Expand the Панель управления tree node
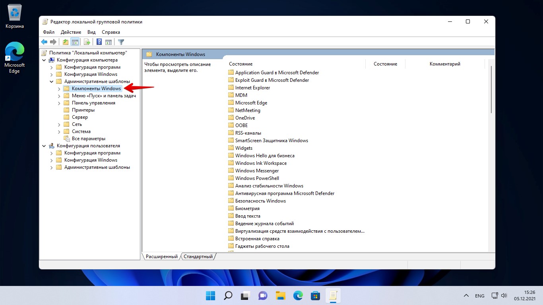This screenshot has height=305, width=543. pyautogui.click(x=59, y=103)
